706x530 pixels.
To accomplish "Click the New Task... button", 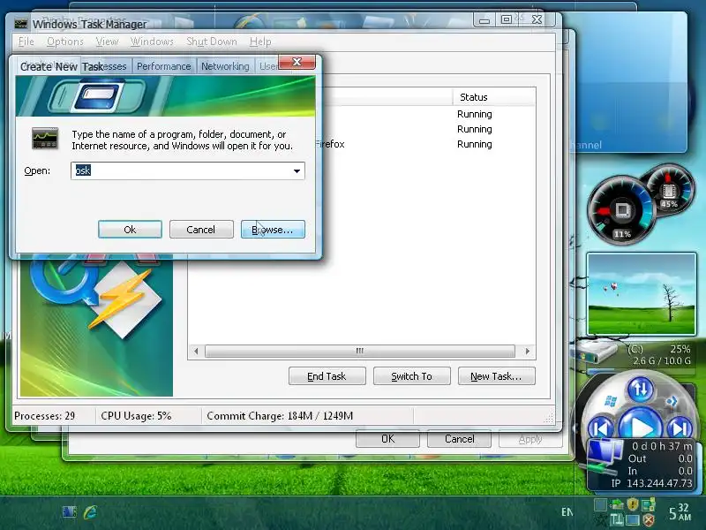I will point(497,376).
